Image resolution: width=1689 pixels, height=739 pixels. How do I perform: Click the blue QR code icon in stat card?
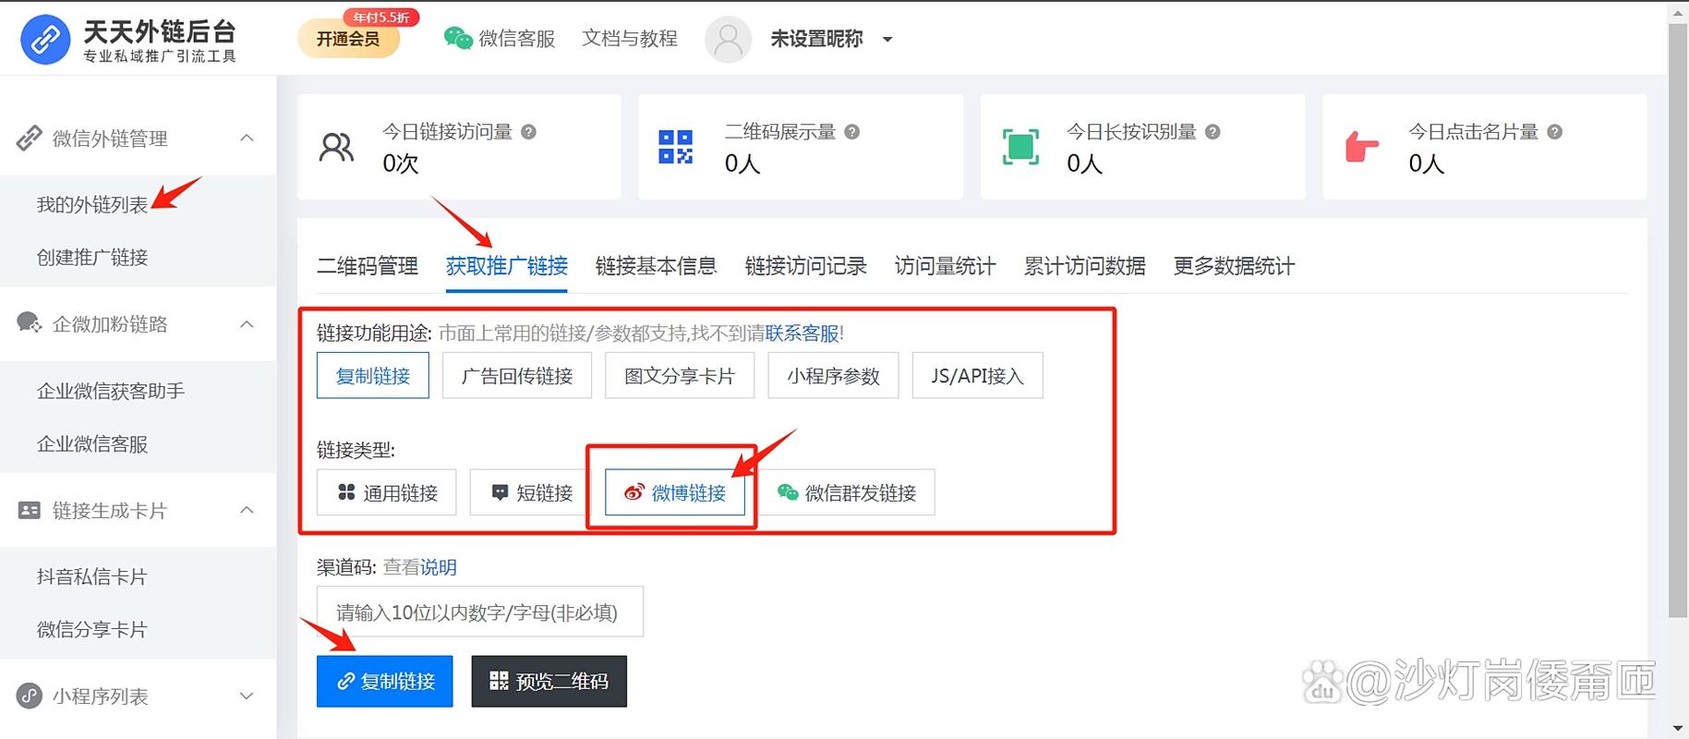coord(676,147)
